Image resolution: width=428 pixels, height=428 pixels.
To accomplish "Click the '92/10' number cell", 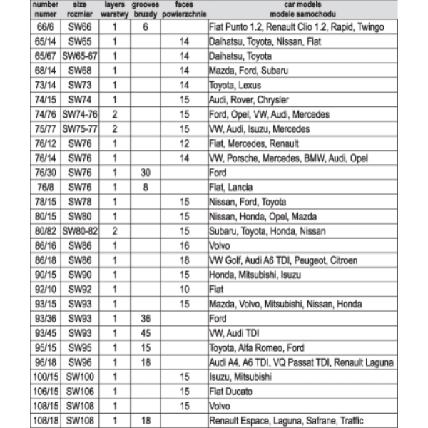I will (x=46, y=290).
